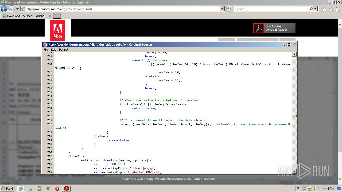
Task: Click the 8:46 PM taskbar clock
Action: (328, 189)
